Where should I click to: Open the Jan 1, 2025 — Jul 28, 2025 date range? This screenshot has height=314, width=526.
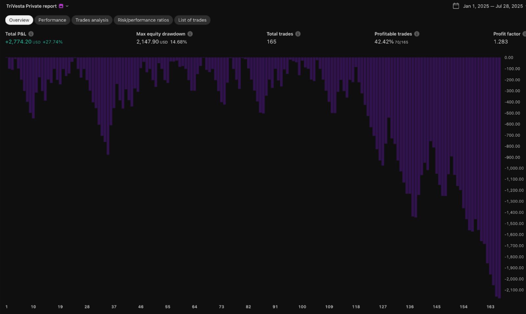(493, 6)
